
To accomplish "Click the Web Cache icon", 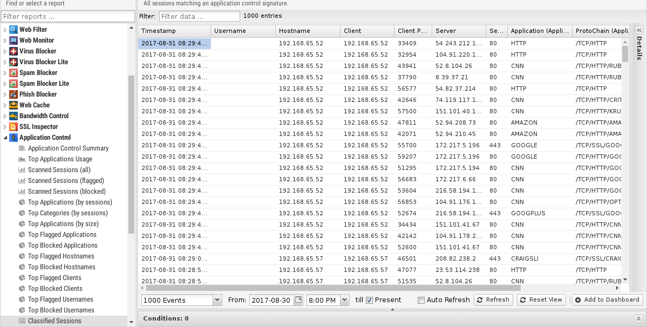I will pyautogui.click(x=13, y=105).
